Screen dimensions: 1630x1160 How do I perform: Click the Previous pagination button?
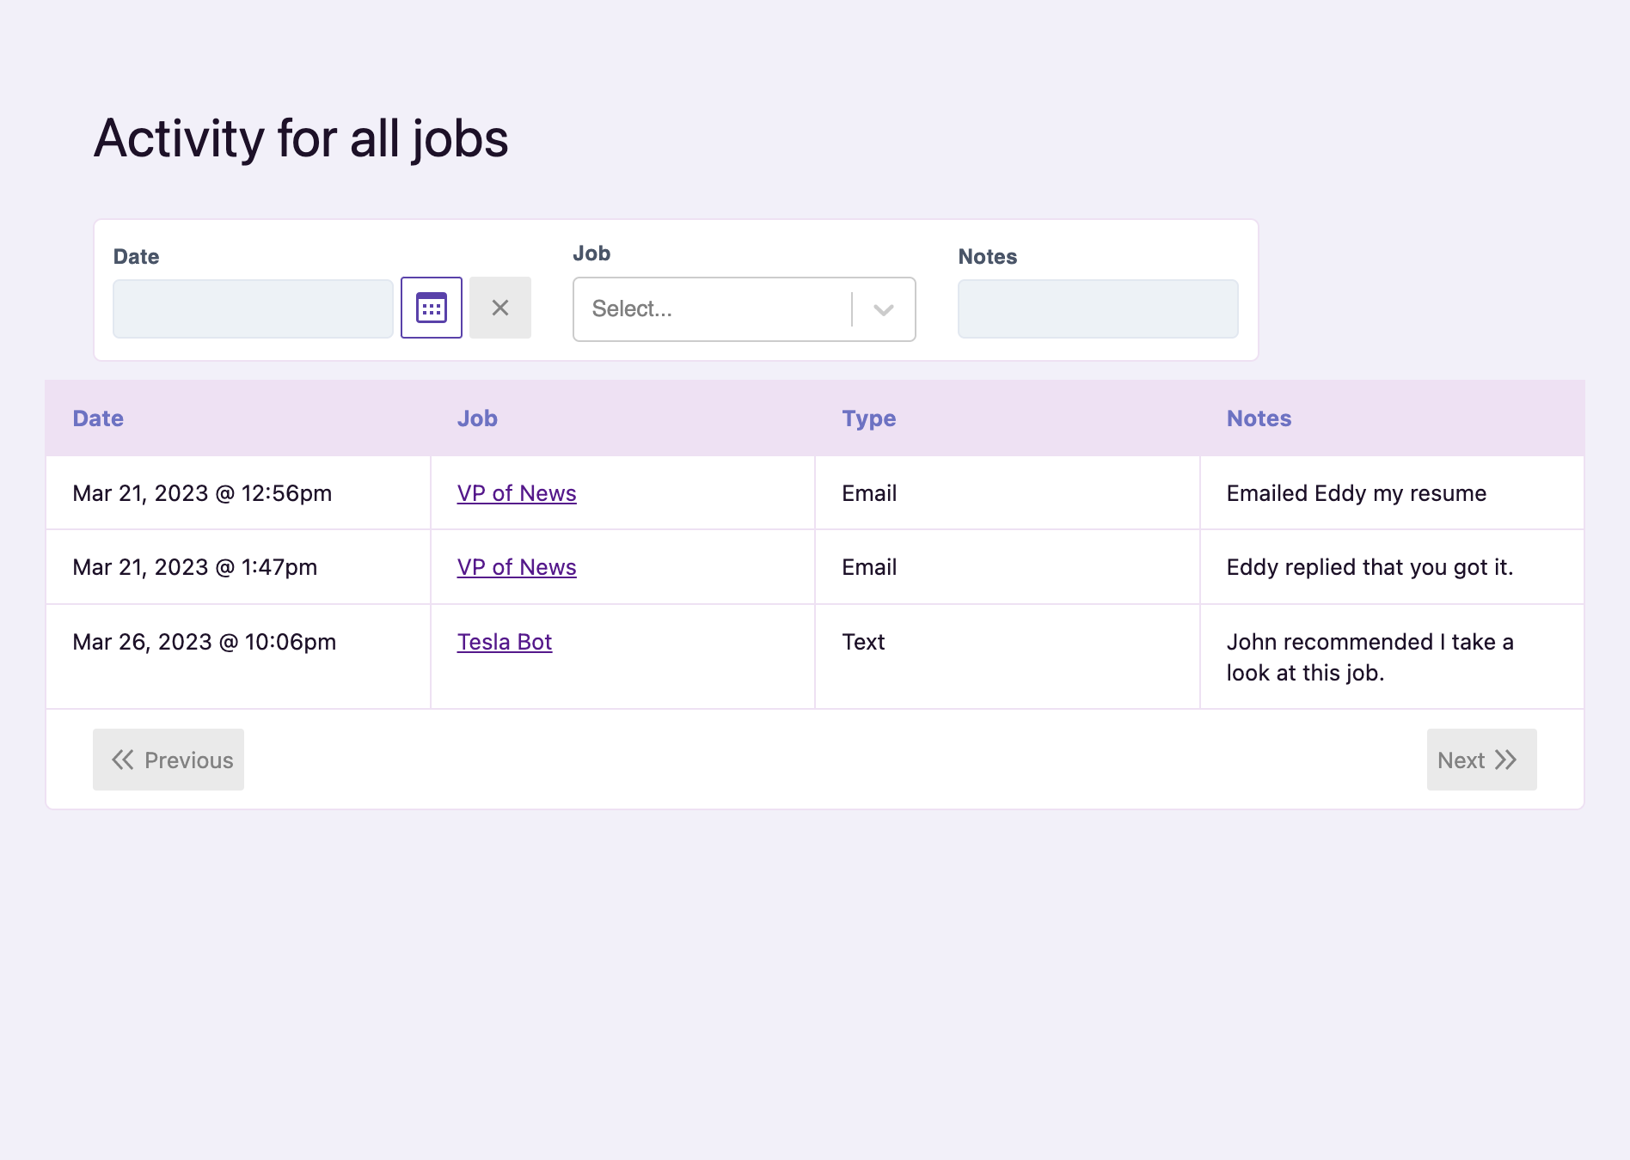click(168, 760)
